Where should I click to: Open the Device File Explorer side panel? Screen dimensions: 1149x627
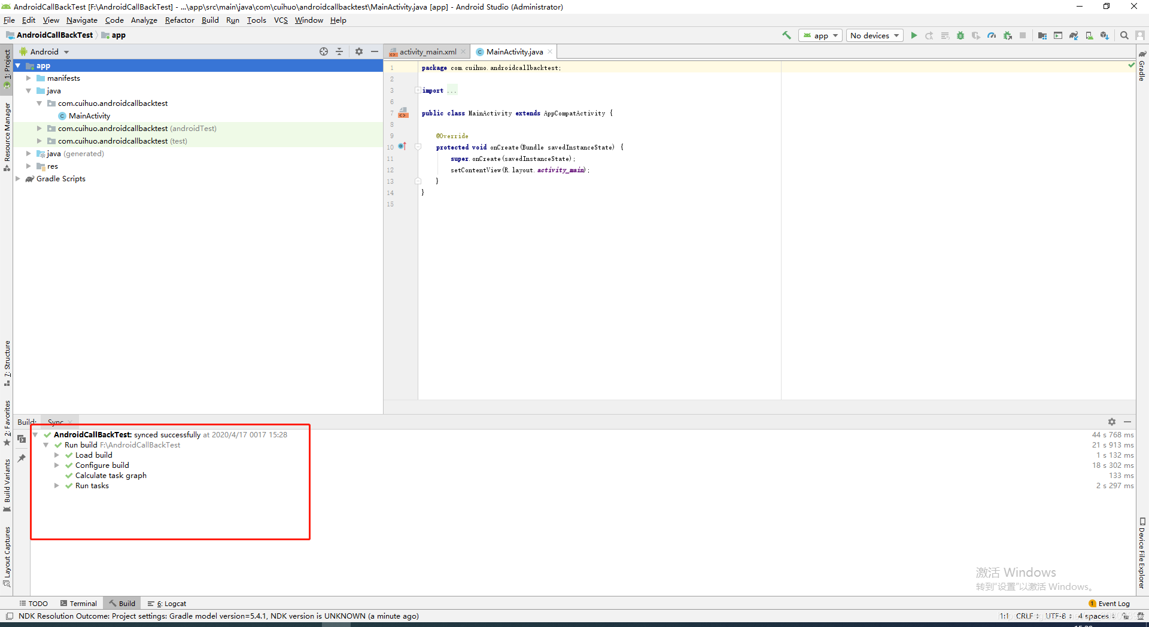pos(1142,553)
